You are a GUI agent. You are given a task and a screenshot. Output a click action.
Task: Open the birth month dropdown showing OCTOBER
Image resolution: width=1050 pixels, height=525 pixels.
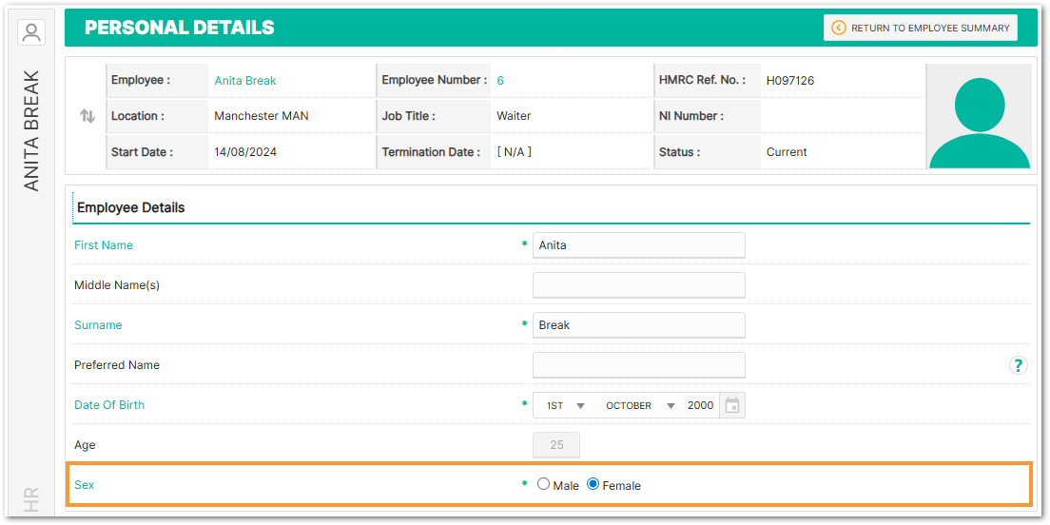639,405
